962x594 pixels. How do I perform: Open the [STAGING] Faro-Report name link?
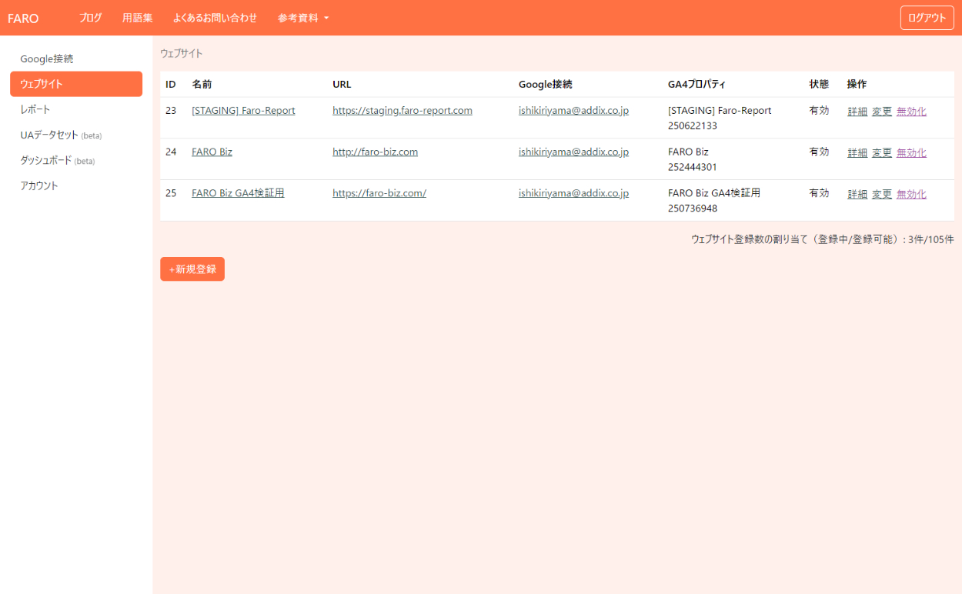coord(243,111)
